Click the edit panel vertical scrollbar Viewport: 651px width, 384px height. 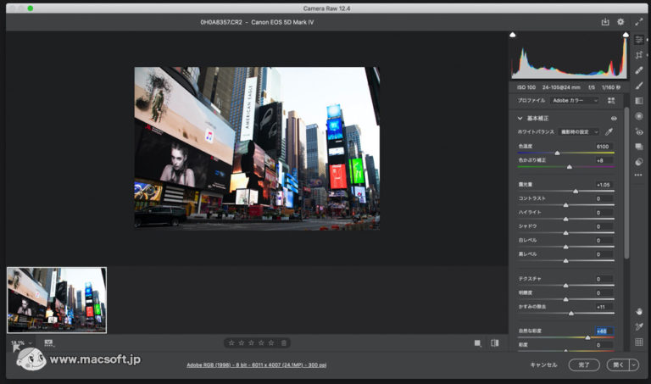click(x=626, y=182)
